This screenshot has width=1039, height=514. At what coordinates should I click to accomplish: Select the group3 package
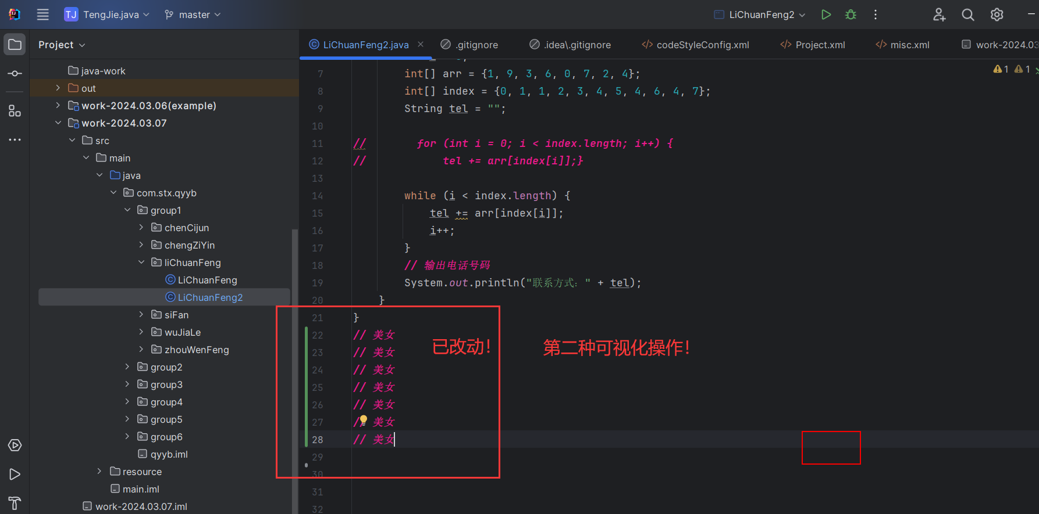(x=159, y=384)
